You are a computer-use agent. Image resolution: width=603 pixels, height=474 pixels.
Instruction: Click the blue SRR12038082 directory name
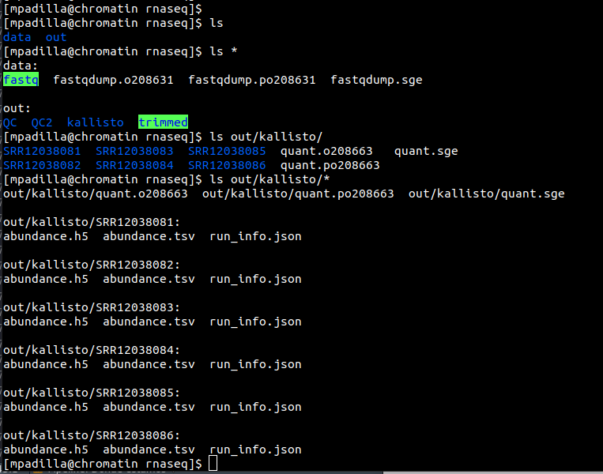tap(42, 165)
